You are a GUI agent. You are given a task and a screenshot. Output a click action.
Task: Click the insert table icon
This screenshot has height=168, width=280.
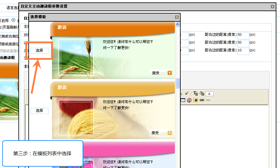click(183, 100)
